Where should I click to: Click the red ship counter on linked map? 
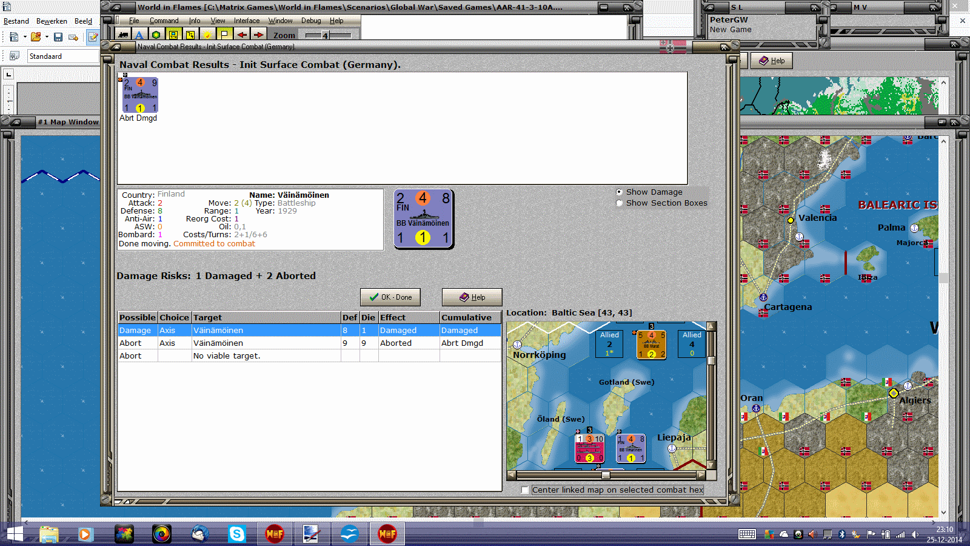[589, 448]
